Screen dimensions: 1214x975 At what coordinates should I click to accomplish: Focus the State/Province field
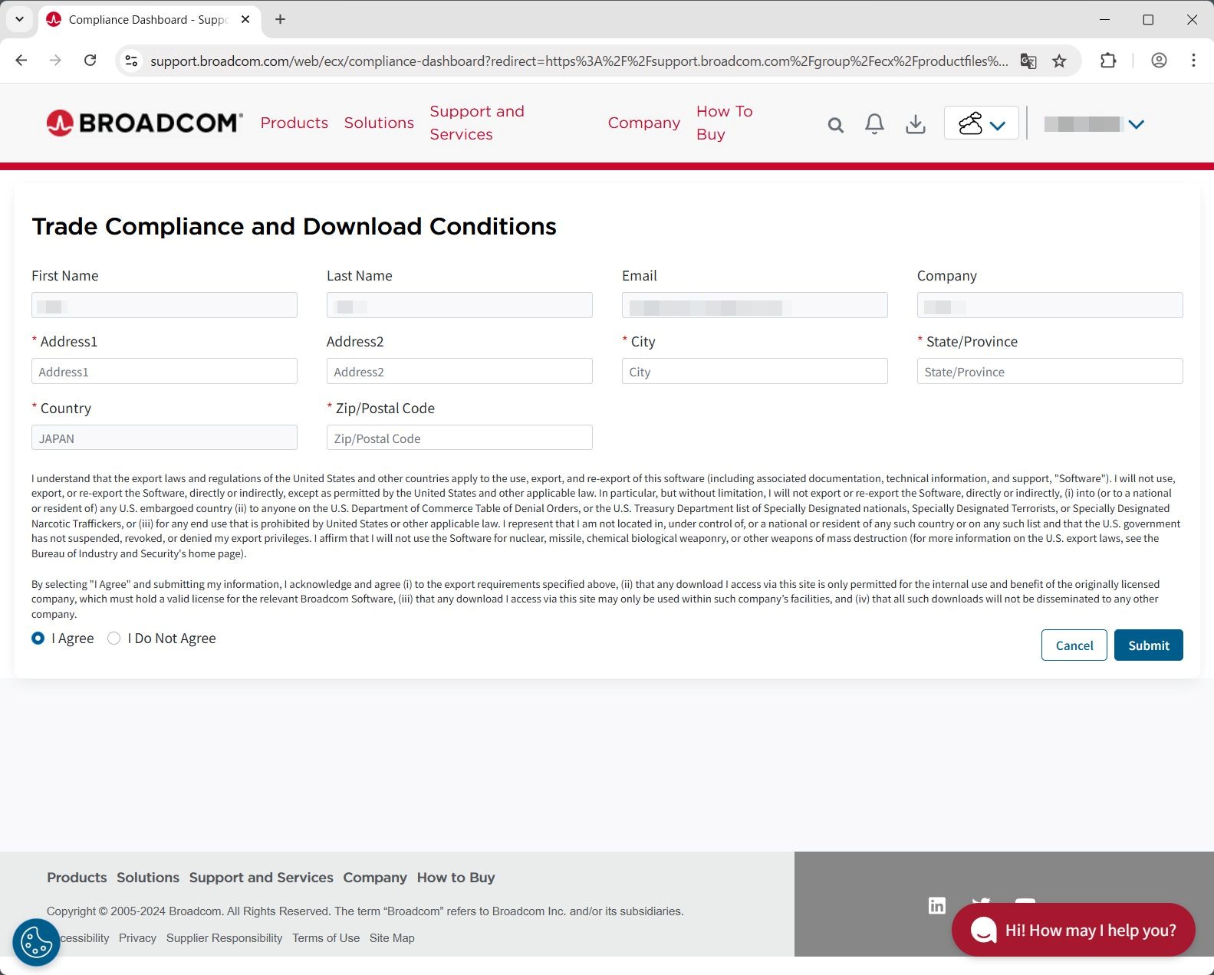coord(1050,371)
